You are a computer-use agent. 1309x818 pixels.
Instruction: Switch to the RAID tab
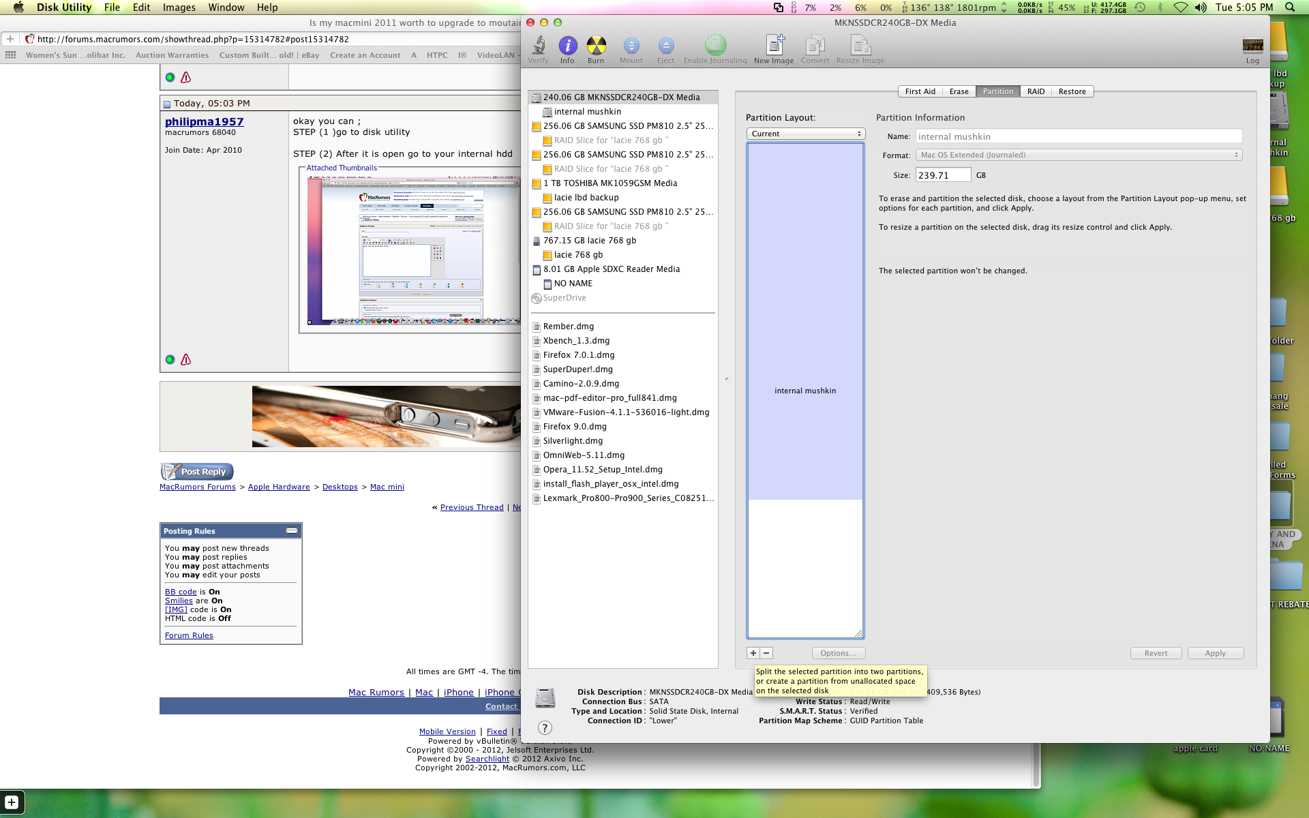click(1036, 91)
